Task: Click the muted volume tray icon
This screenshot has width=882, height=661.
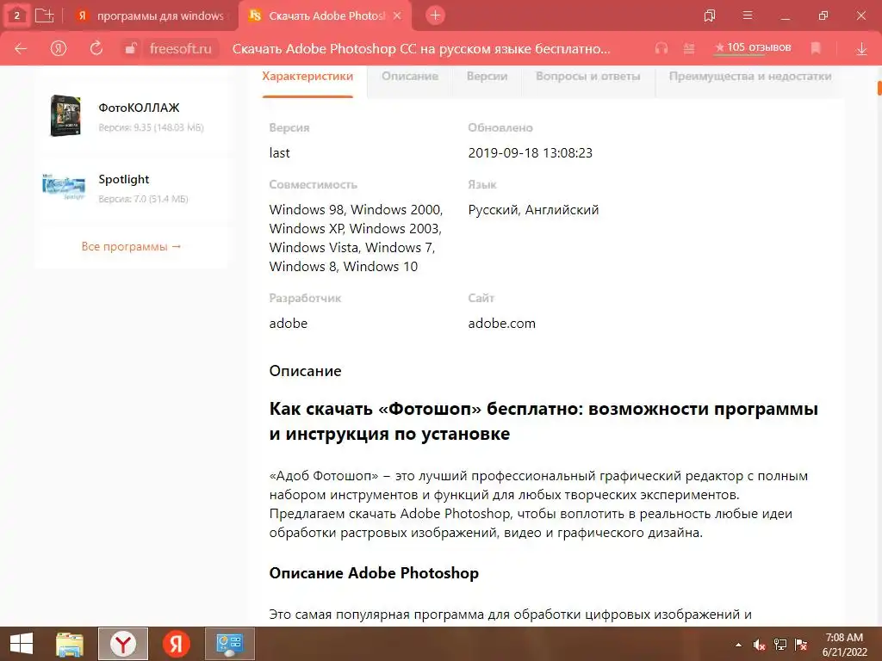Action: pos(760,645)
